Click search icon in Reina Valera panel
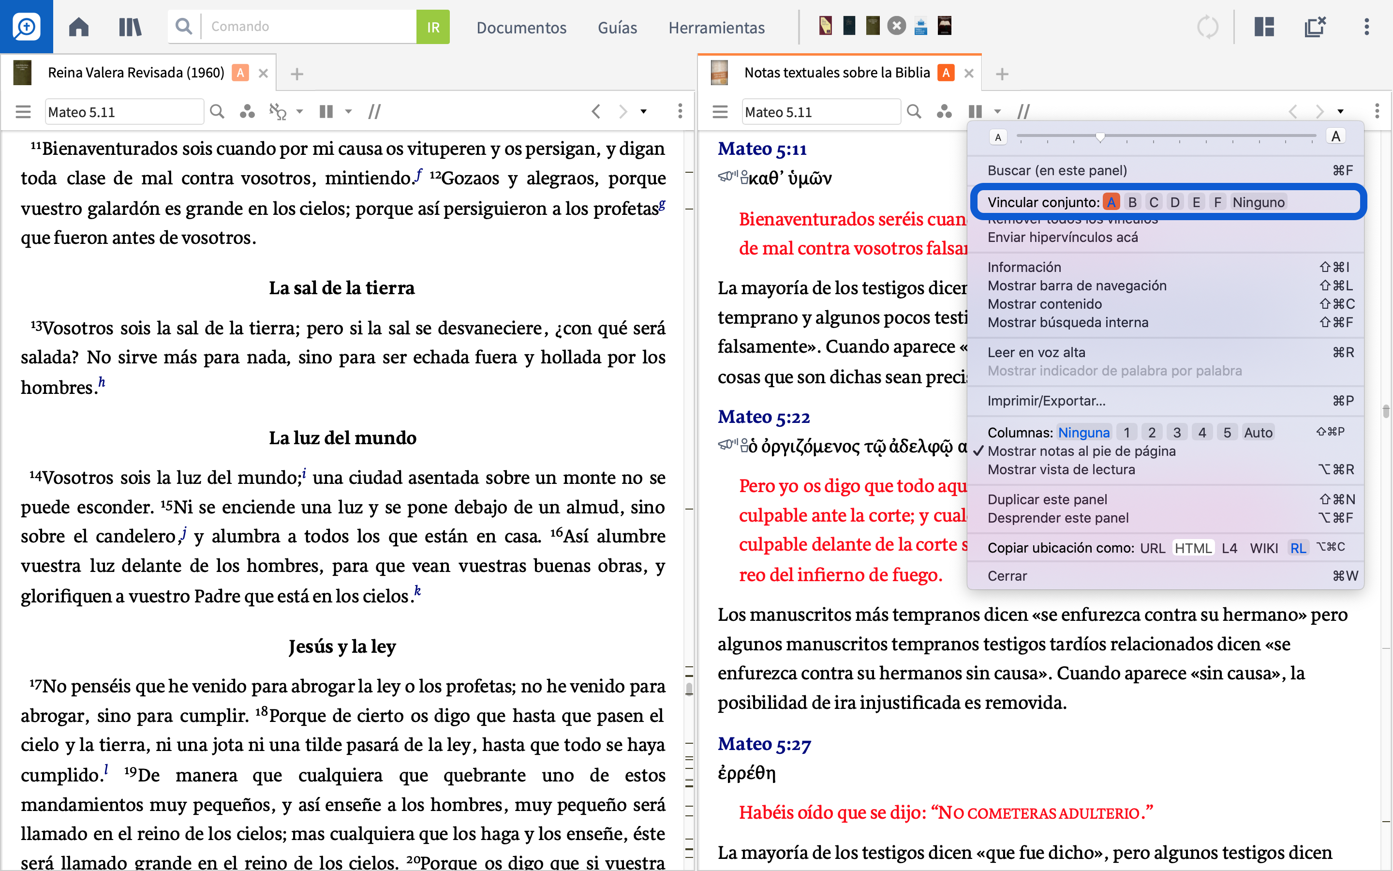 click(217, 111)
